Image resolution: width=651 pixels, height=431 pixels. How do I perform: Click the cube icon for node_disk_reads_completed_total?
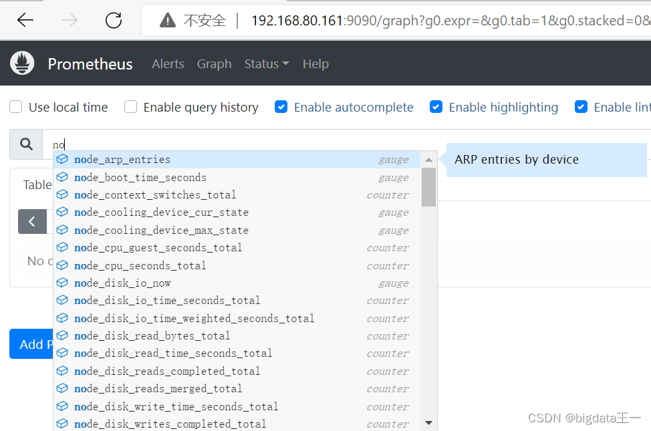pos(62,370)
